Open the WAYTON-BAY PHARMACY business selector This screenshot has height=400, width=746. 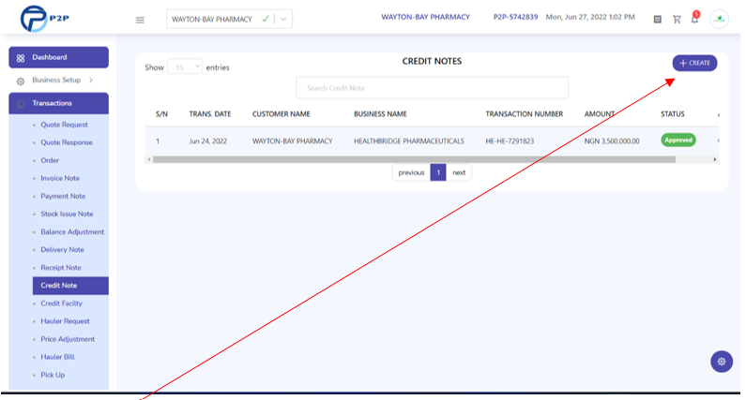pos(229,19)
